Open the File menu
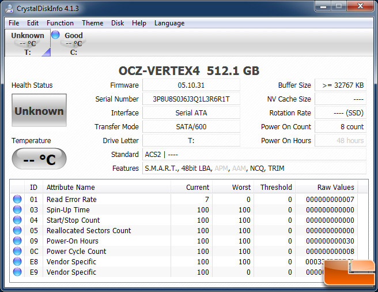 [x=14, y=23]
